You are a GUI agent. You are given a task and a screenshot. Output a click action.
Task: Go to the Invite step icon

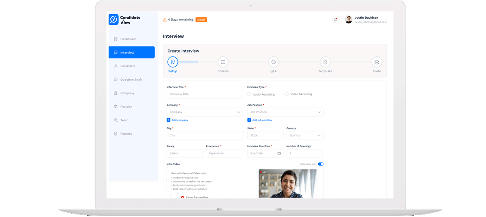click(x=377, y=62)
